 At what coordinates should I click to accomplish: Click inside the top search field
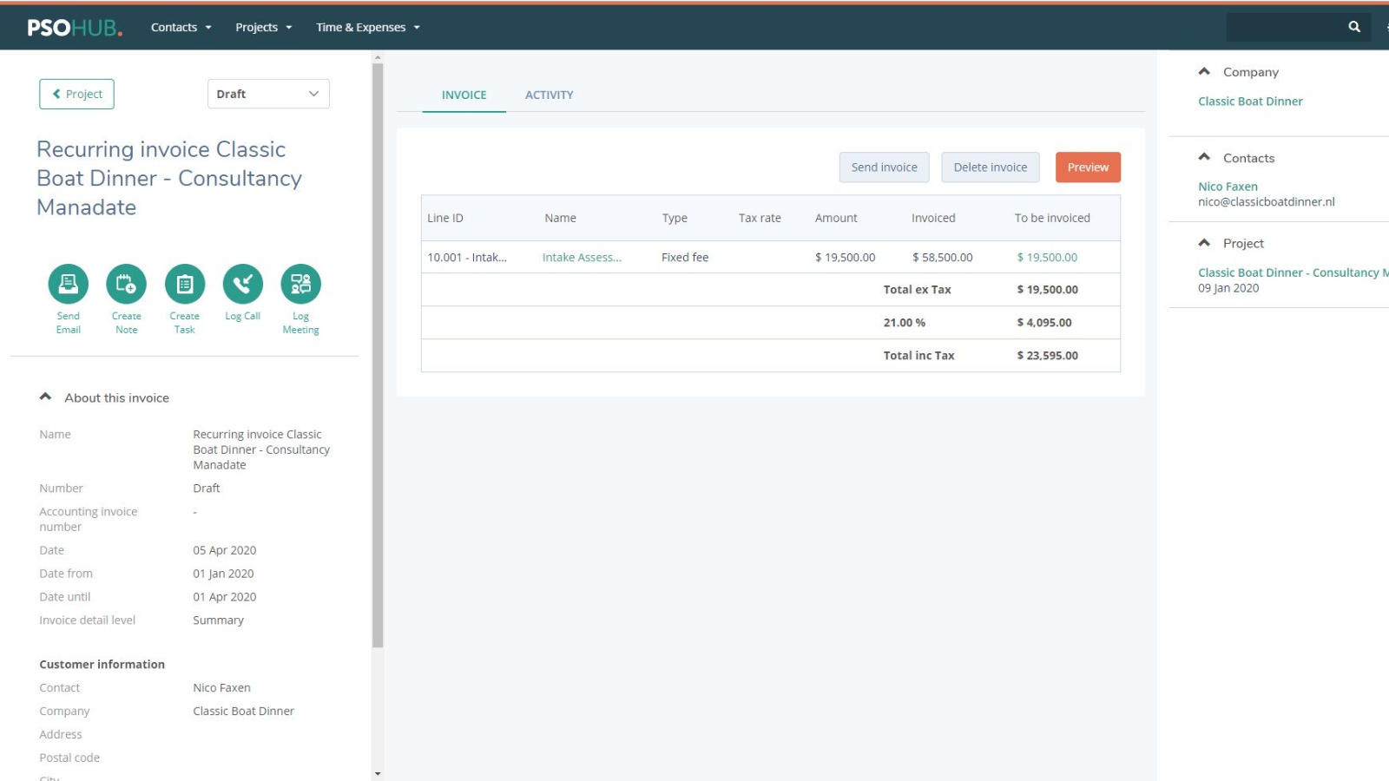point(1285,27)
